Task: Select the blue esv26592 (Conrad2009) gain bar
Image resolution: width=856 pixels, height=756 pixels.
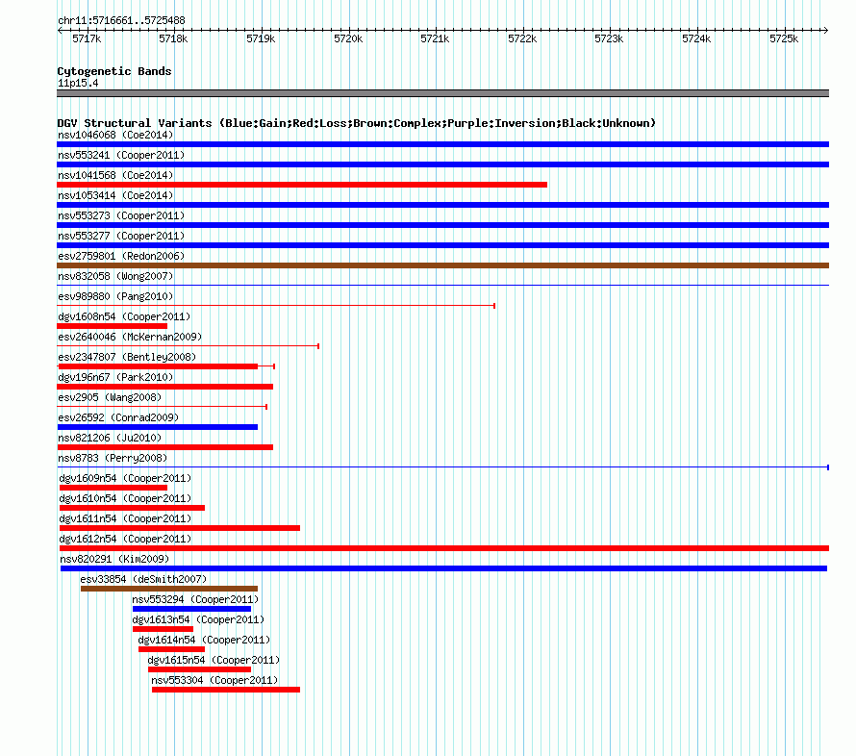Action: [x=157, y=427]
